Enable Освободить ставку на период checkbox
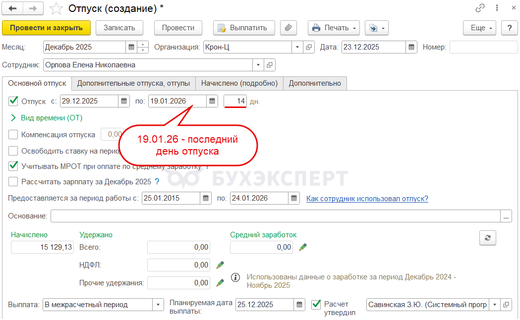Screen dimensions: 520x320 point(13,151)
